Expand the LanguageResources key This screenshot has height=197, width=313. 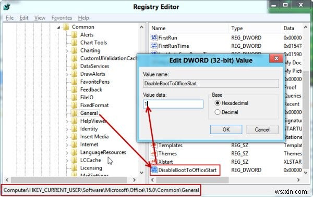pyautogui.click(x=67, y=153)
